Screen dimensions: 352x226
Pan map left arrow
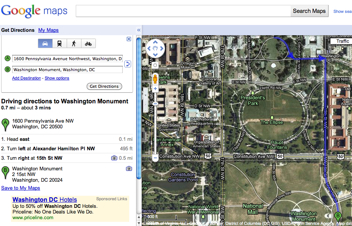pyautogui.click(x=149, y=48)
